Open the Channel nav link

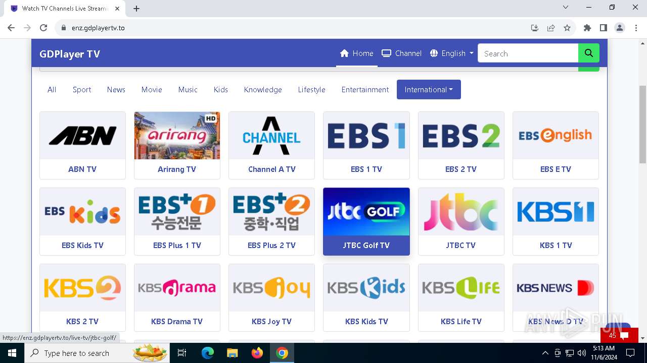(x=402, y=53)
